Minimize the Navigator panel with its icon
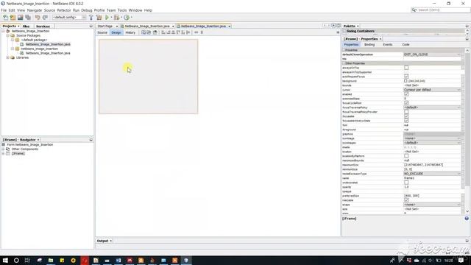The width and height of the screenshot is (471, 265). tap(91, 140)
